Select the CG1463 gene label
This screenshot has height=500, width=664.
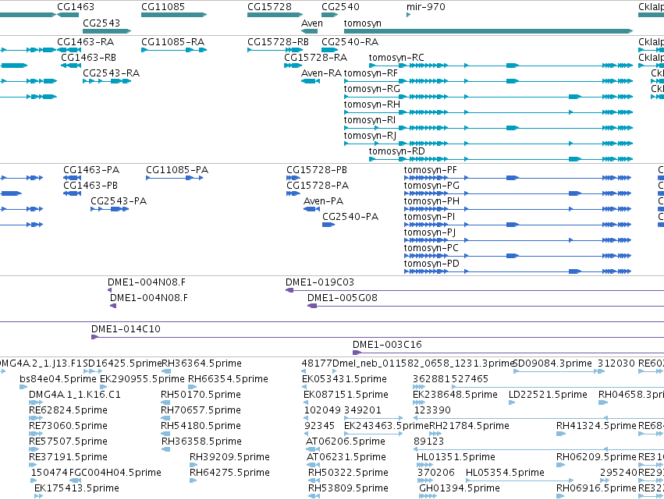pyautogui.click(x=76, y=7)
